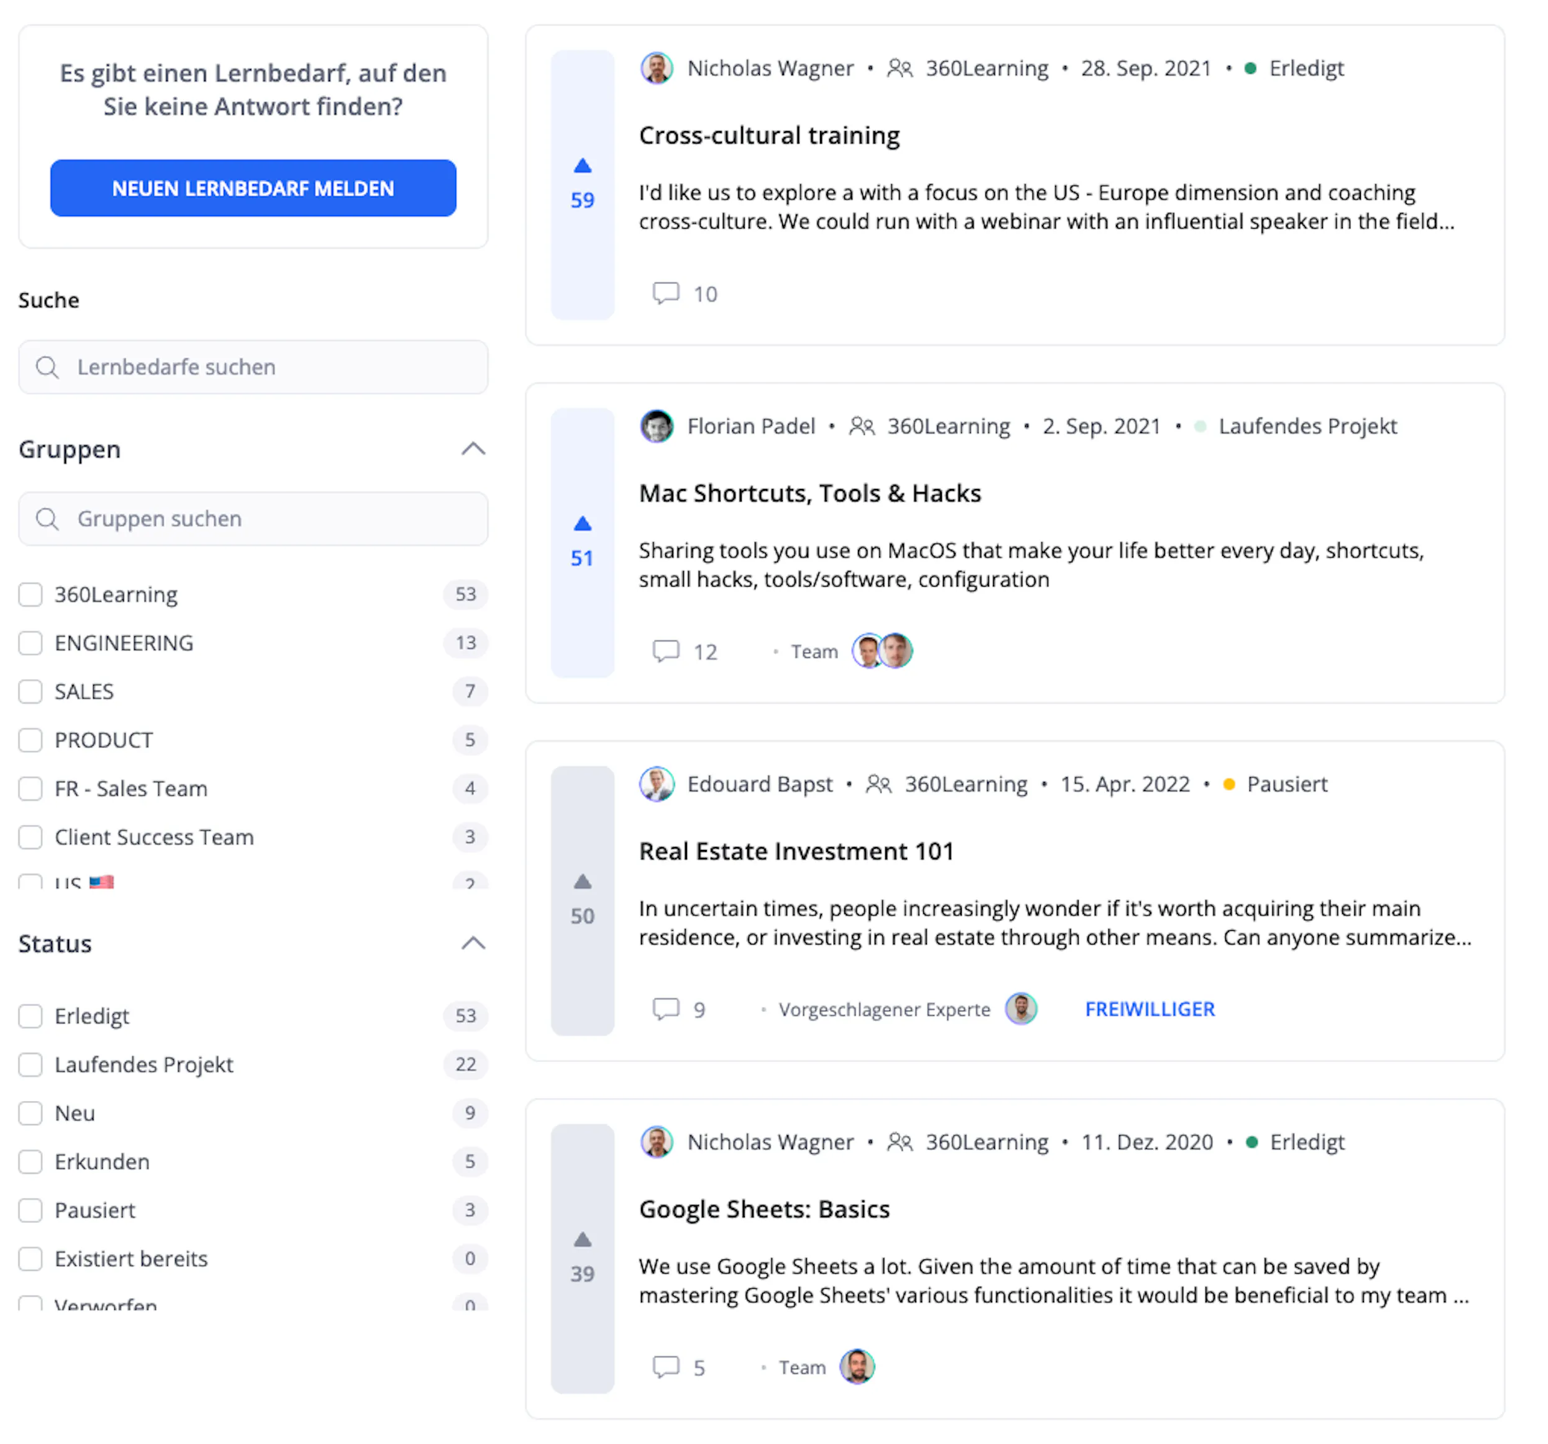Open comments on Cross-cultural training

tap(684, 293)
